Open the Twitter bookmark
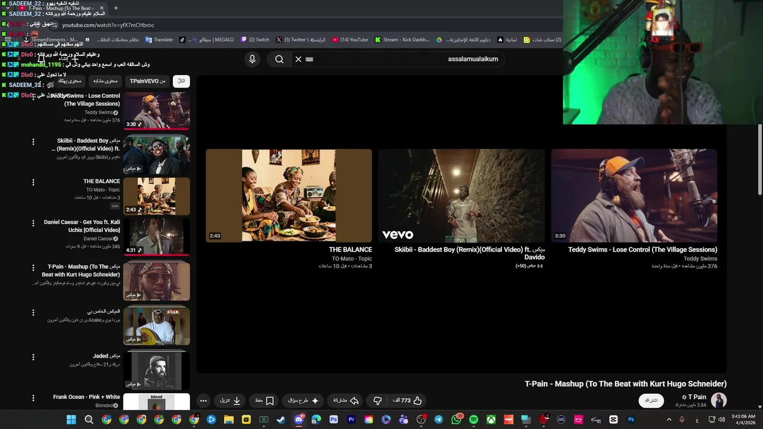763x429 pixels. point(300,40)
